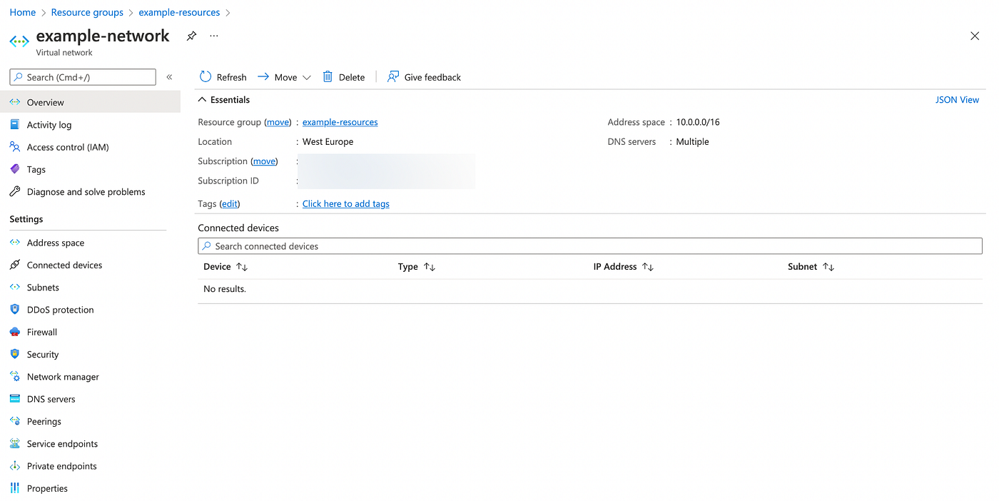This screenshot has height=501, width=999.
Task: Pin example-network with the pin icon
Action: point(191,36)
